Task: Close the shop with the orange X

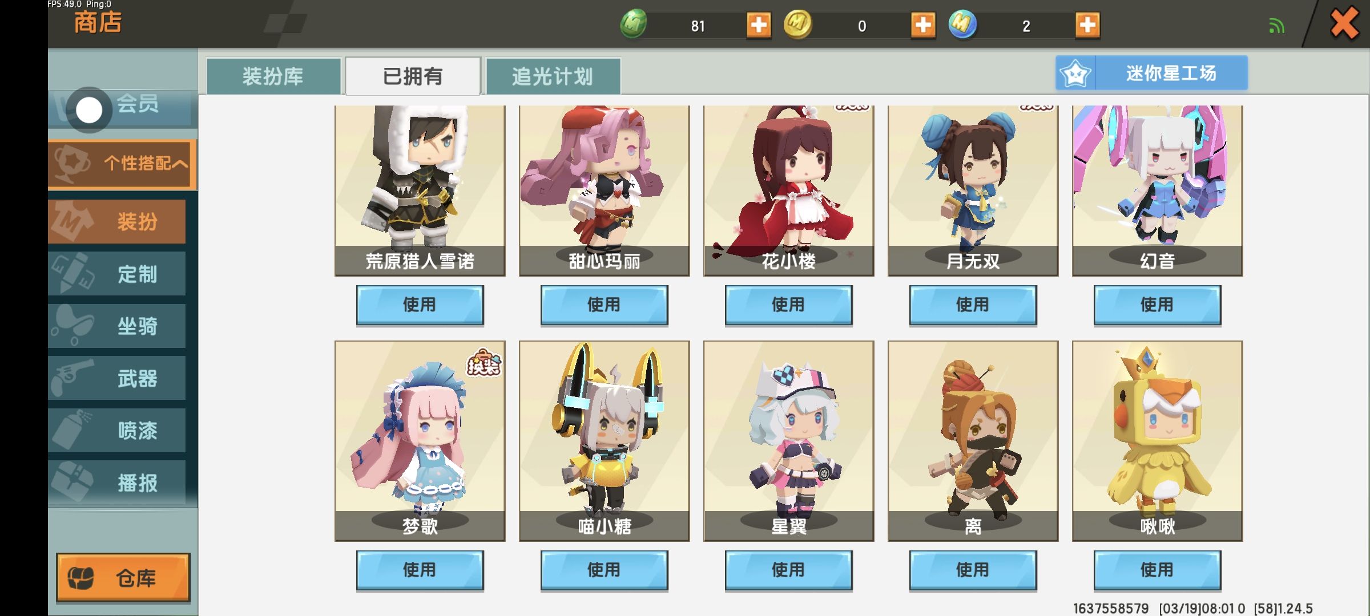Action: [1344, 24]
